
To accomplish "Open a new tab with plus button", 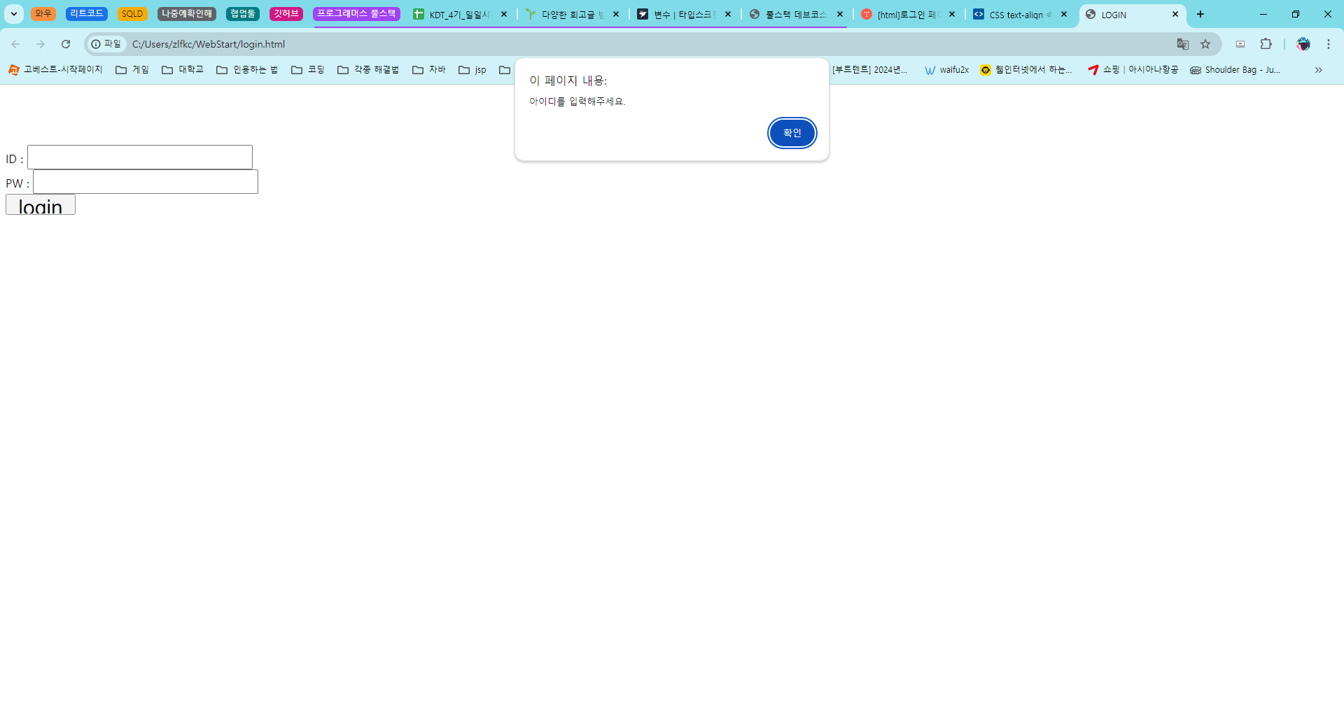I will click(1200, 14).
